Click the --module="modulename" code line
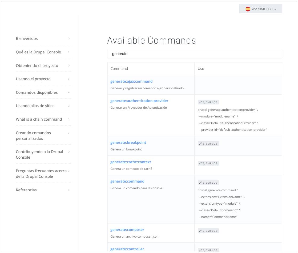Image resolution: width=298 pixels, height=253 pixels. pyautogui.click(x=219, y=116)
